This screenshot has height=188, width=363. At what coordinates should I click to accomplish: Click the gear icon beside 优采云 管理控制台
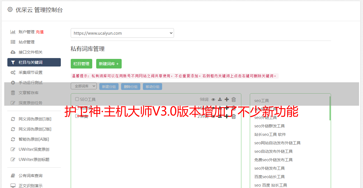click(x=10, y=10)
